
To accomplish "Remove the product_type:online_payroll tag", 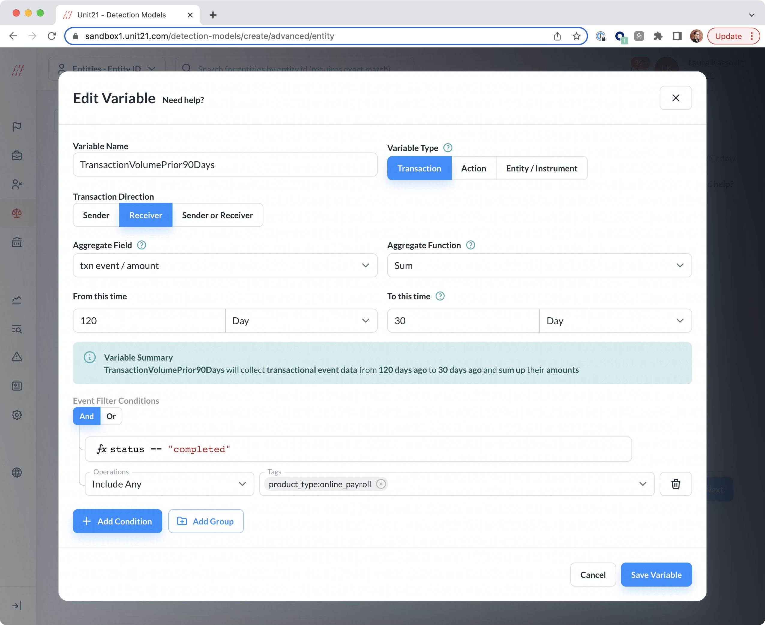I will (x=381, y=484).
